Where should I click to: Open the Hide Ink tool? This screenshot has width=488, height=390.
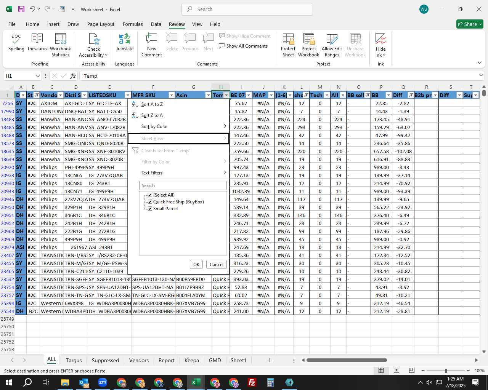[380, 45]
